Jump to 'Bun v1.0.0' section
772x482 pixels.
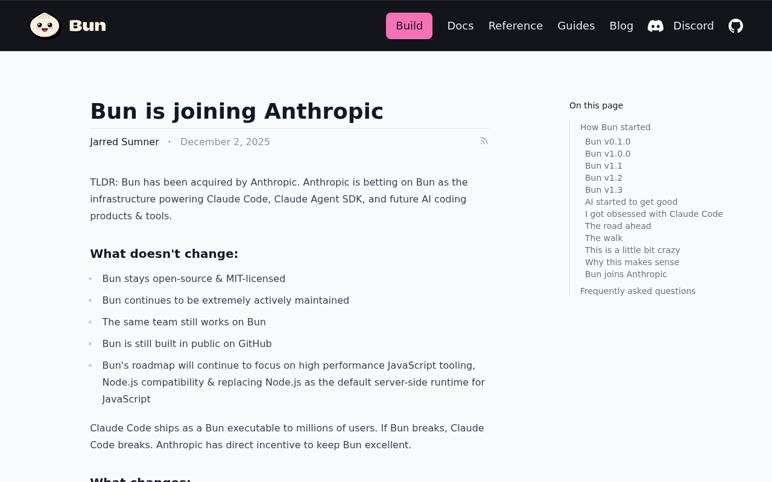[x=607, y=154]
